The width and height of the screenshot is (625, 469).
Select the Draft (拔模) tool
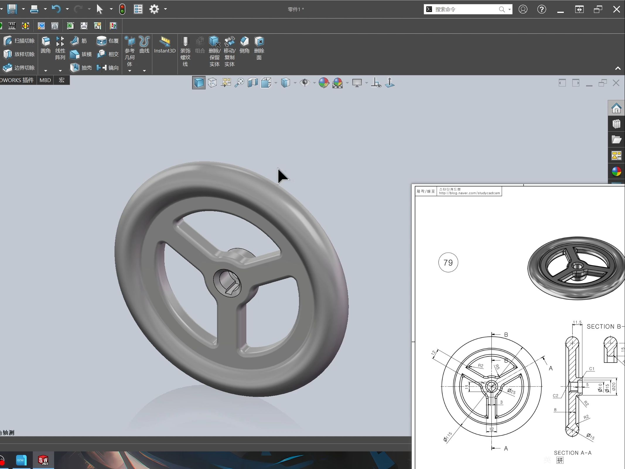(81, 54)
